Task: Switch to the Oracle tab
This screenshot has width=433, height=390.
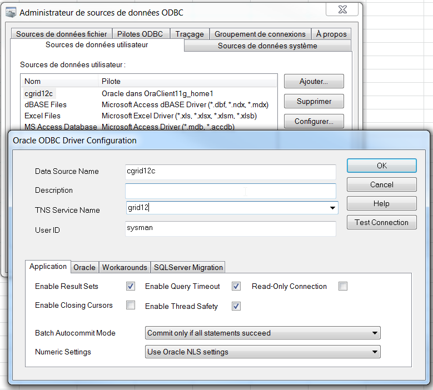Action: 84,267
